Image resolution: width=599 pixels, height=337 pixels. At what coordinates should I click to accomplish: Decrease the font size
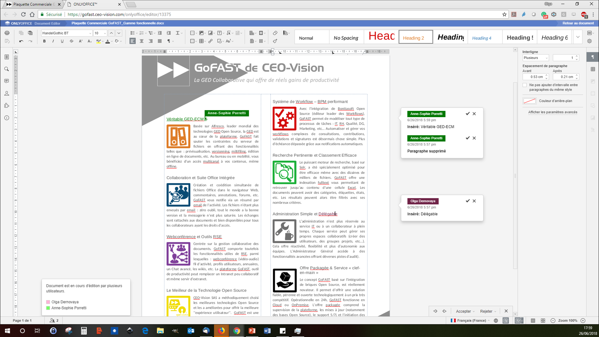tap(119, 33)
